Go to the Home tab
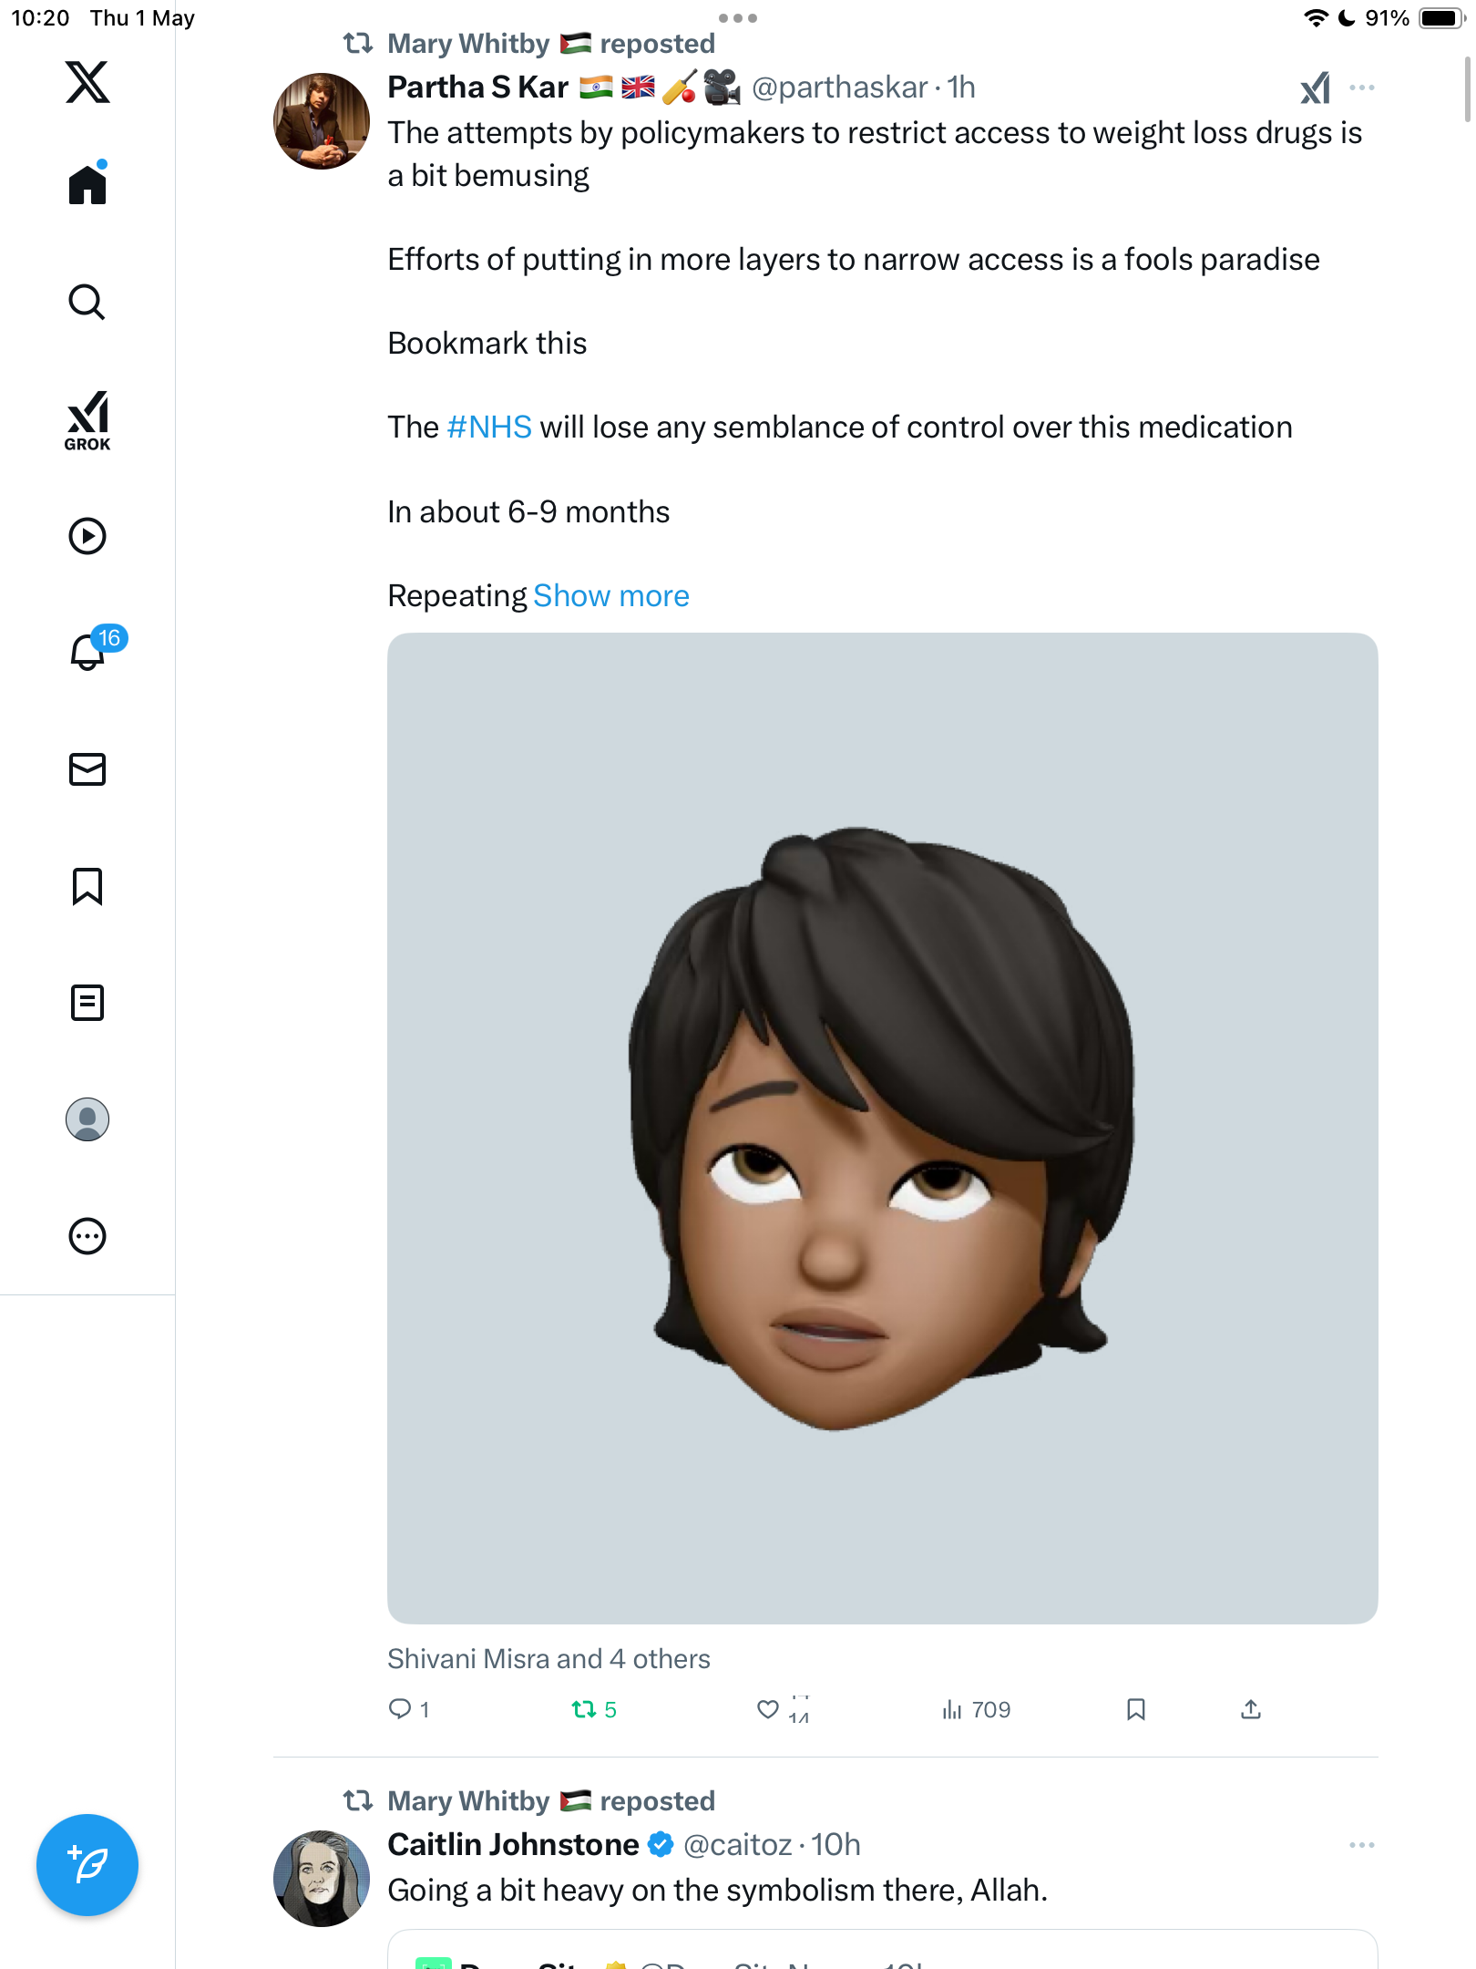The height and width of the screenshot is (1969, 1476). [x=87, y=183]
